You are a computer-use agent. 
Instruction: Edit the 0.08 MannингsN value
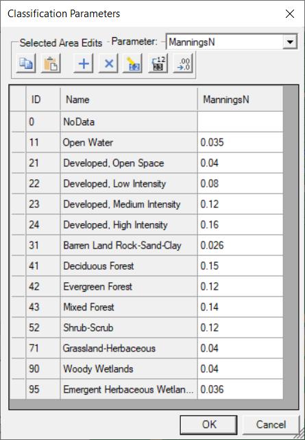241,183
